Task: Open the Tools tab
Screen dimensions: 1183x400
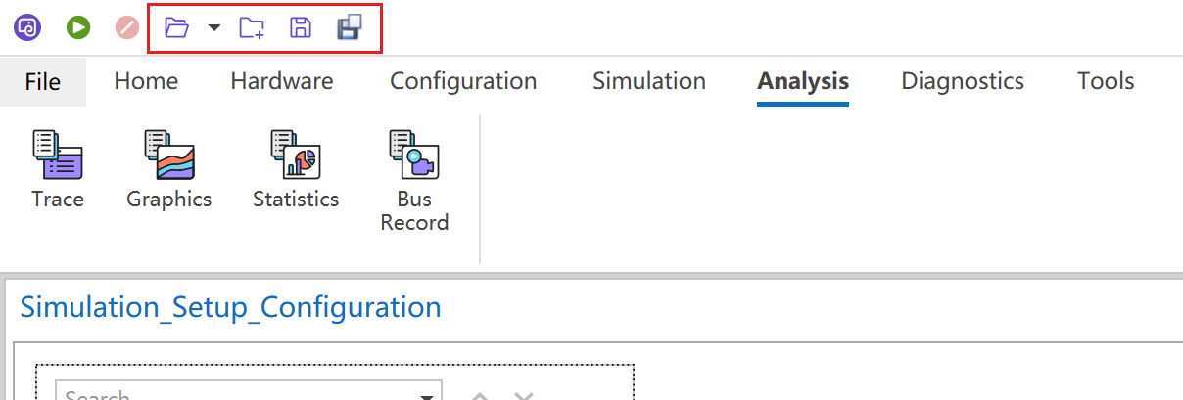Action: pyautogui.click(x=1106, y=81)
